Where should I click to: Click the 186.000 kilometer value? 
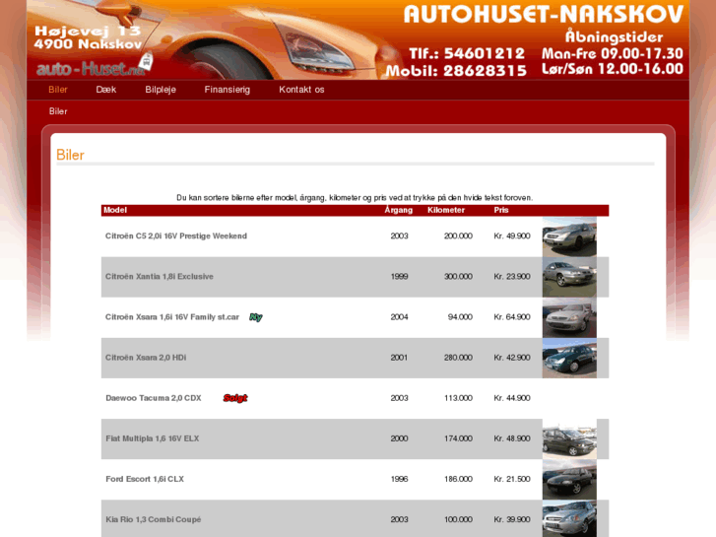458,480
